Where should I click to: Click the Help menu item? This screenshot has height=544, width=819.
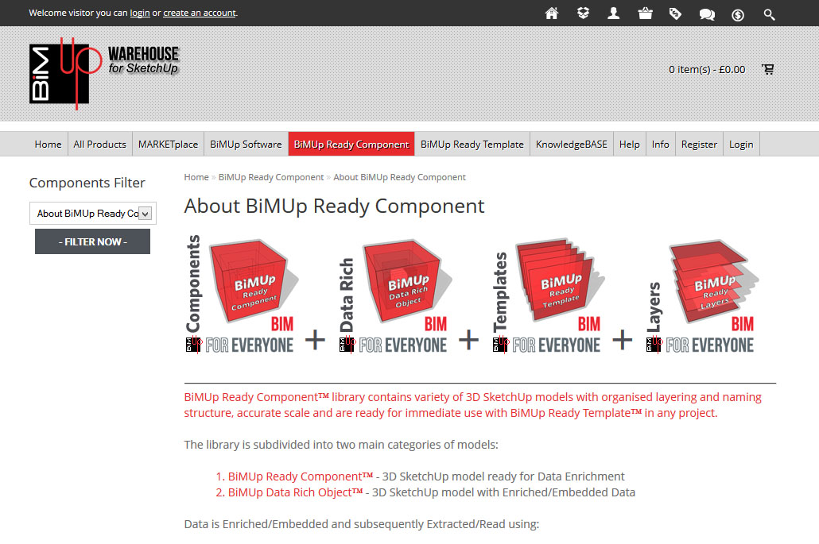[x=630, y=145]
